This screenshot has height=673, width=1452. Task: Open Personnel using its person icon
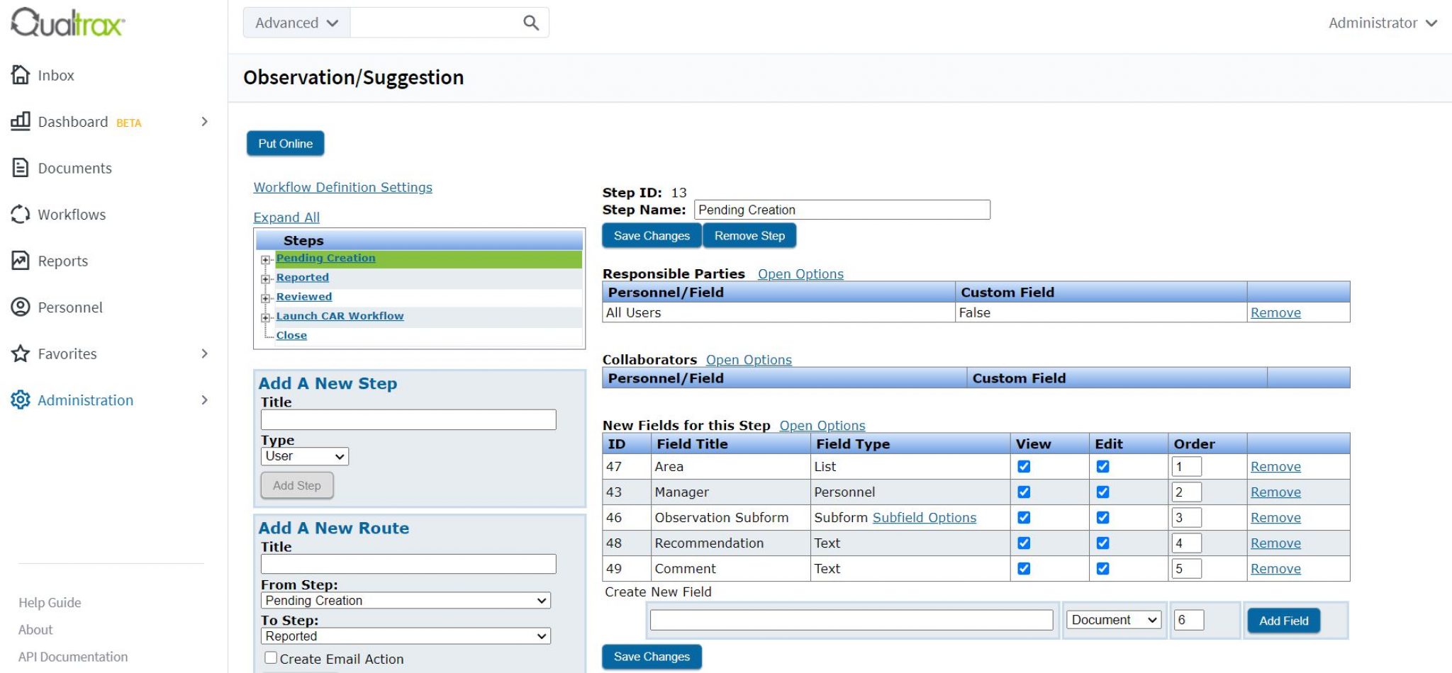coord(20,307)
